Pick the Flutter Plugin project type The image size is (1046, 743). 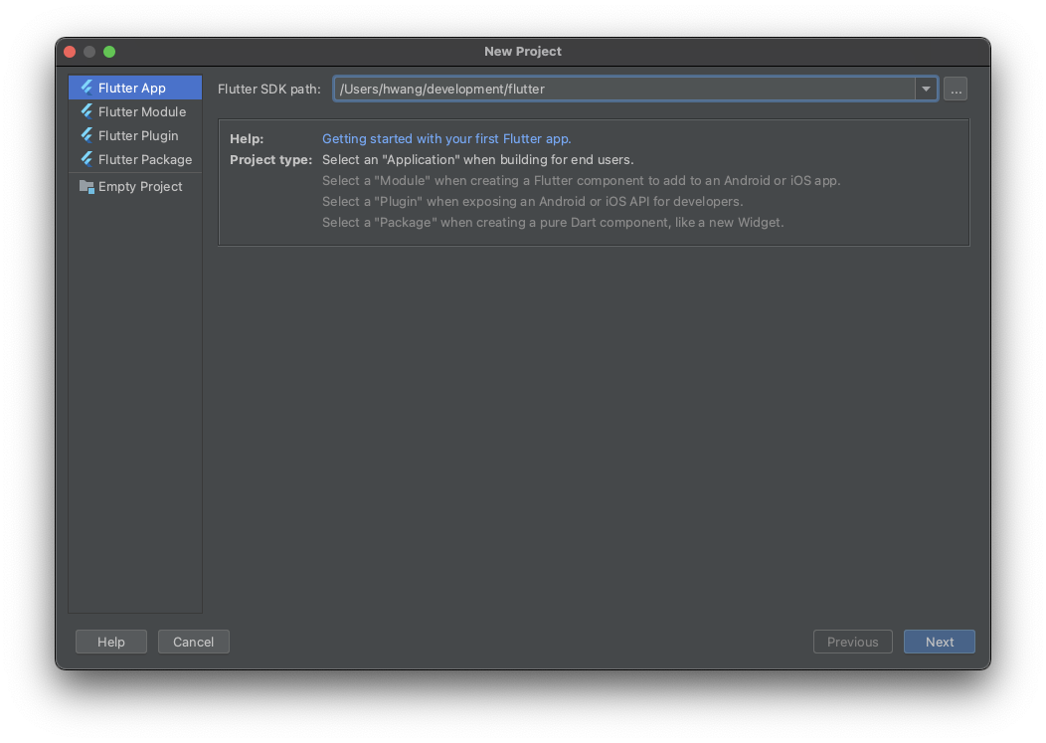tap(135, 135)
